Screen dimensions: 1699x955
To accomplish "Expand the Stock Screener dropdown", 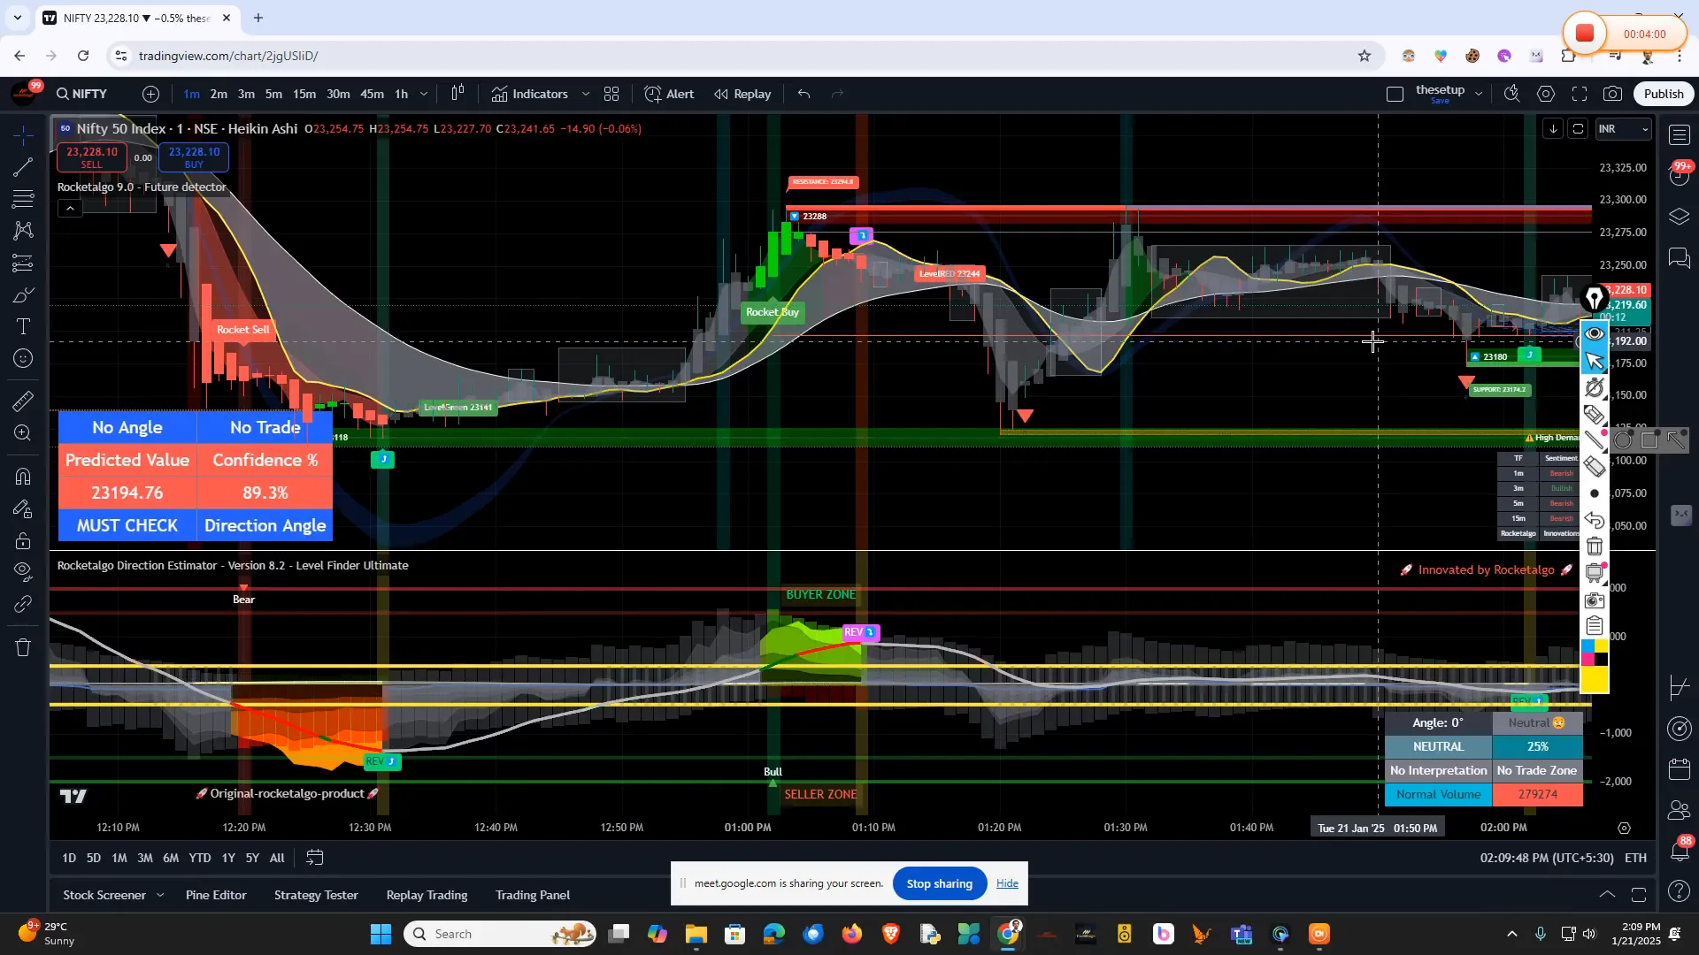I will (160, 895).
